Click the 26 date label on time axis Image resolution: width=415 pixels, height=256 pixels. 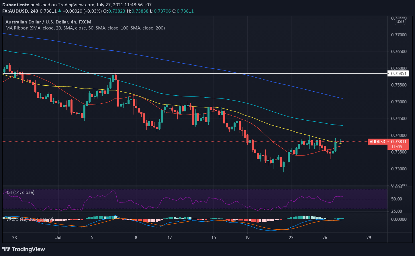pyautogui.click(x=325, y=238)
